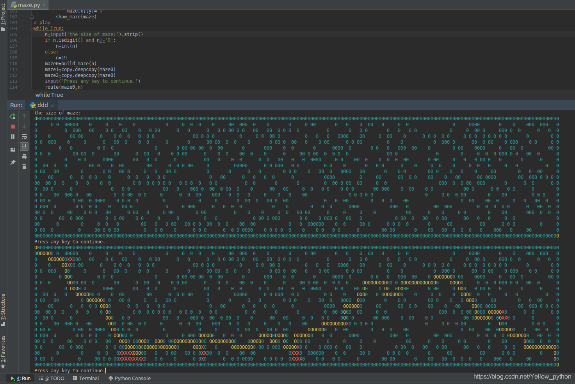Click the line maze0=build_maze(n)

pyautogui.click(x=71, y=64)
